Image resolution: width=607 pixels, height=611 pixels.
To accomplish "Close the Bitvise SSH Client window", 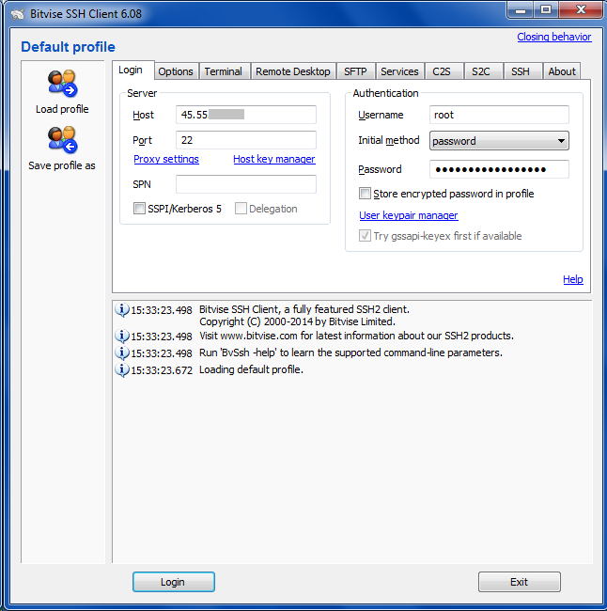I will pyautogui.click(x=581, y=10).
